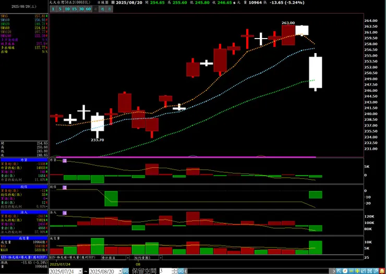Click the latest white candlestick on 08/20
This screenshot has width=386, height=274.
pos(316,72)
